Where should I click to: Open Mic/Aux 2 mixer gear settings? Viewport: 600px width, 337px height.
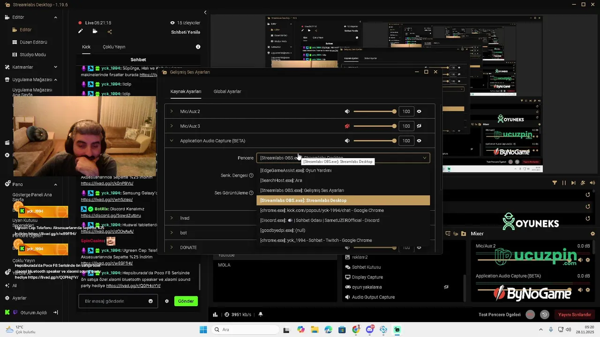coord(588,260)
